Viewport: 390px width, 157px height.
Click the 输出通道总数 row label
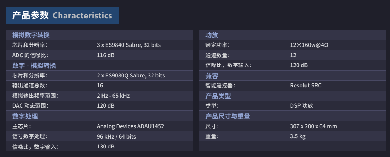[30, 86]
